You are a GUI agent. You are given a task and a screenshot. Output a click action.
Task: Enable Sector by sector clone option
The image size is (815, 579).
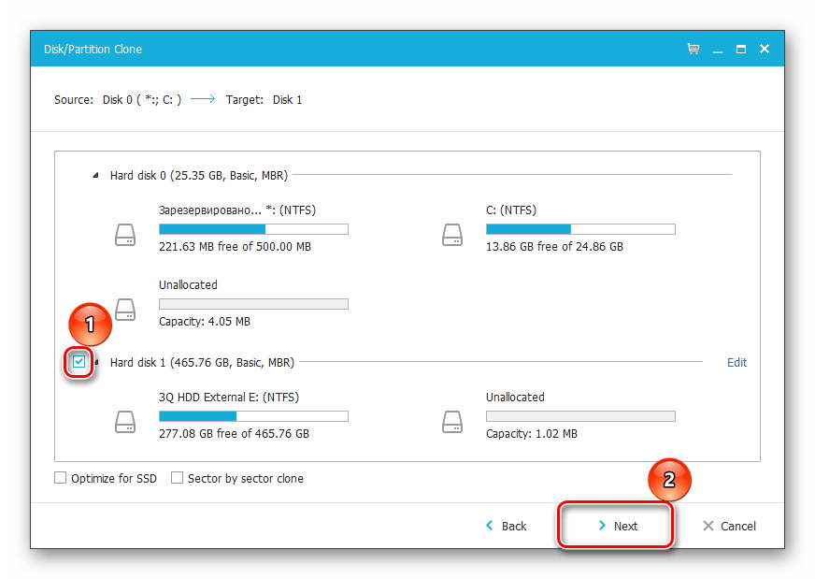(178, 478)
